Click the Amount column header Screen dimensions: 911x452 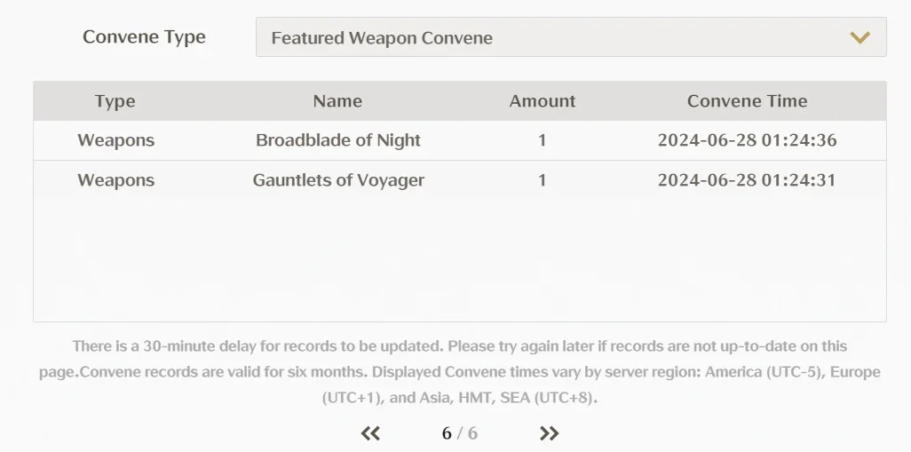point(542,101)
